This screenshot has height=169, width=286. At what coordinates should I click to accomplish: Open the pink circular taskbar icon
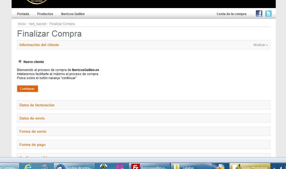coord(120,167)
